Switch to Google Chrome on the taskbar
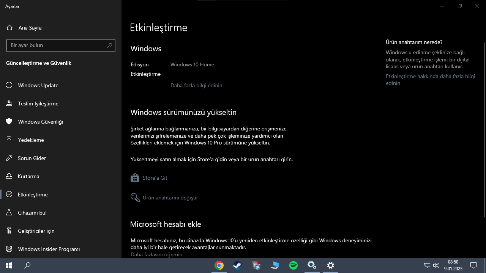The height and width of the screenshot is (273, 486). coord(219,265)
